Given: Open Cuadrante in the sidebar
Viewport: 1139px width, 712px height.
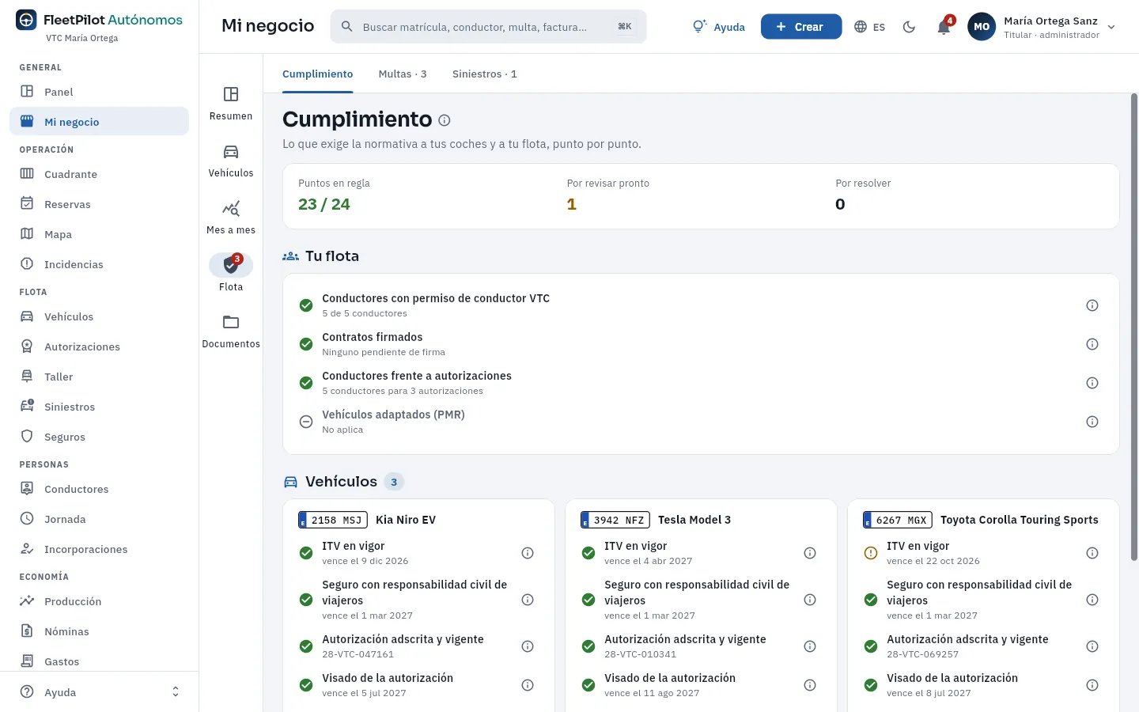Looking at the screenshot, I should (99, 174).
